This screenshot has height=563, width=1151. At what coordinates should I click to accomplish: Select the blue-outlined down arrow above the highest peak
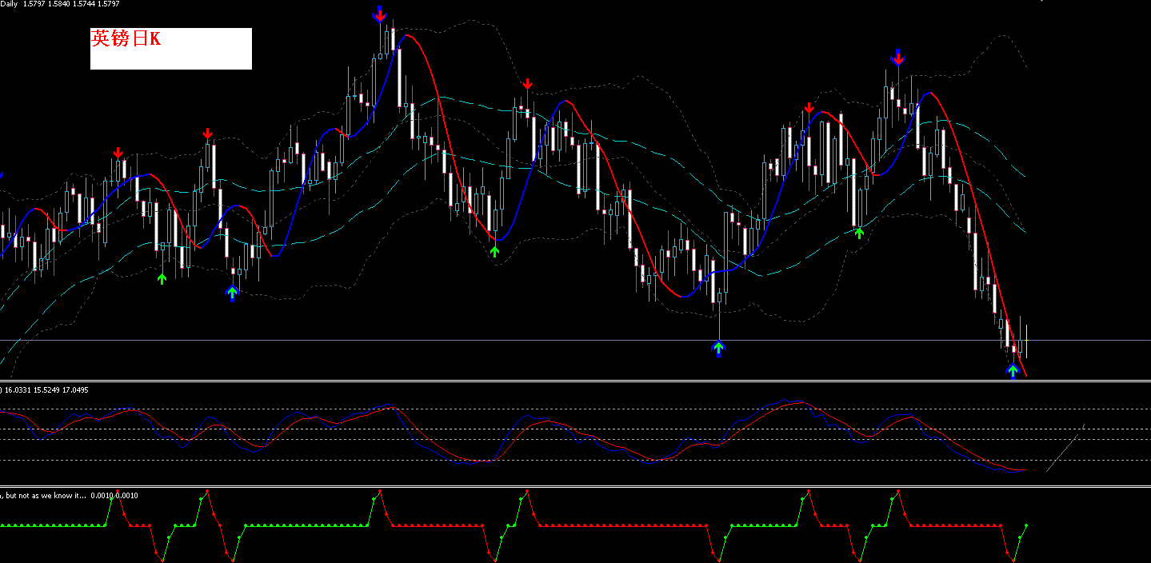[380, 14]
